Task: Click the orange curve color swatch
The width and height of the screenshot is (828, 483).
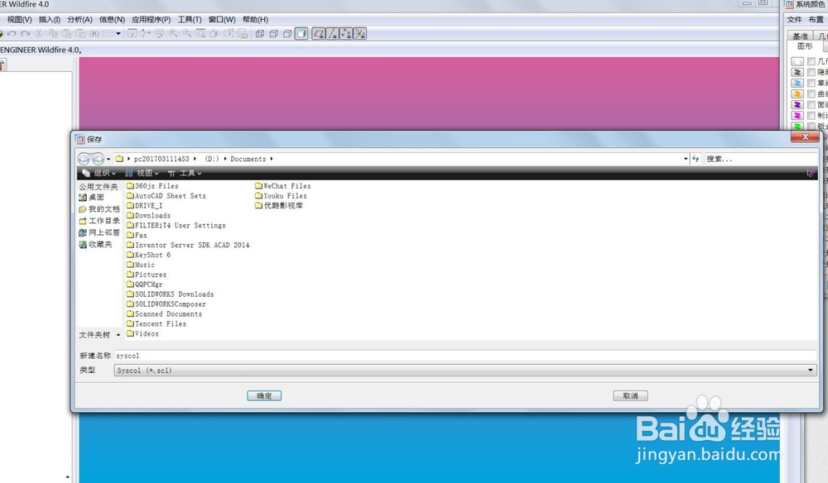Action: 797,93
